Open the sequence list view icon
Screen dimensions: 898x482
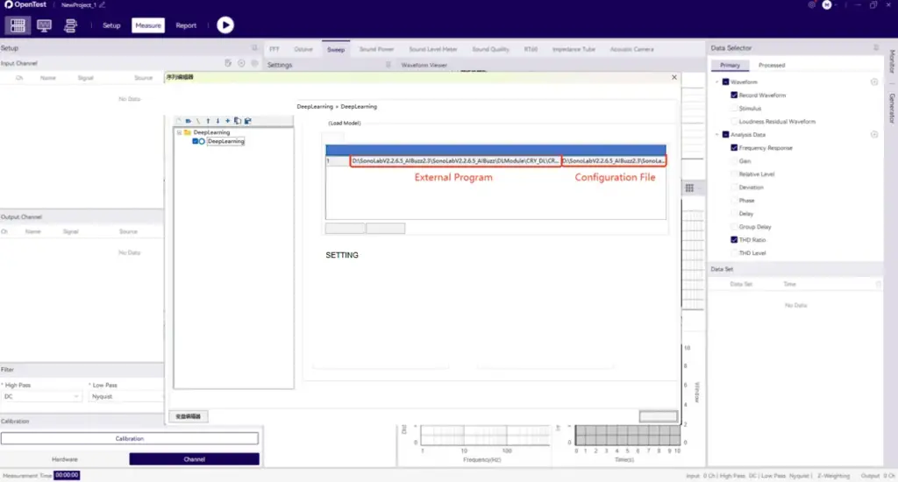70,25
